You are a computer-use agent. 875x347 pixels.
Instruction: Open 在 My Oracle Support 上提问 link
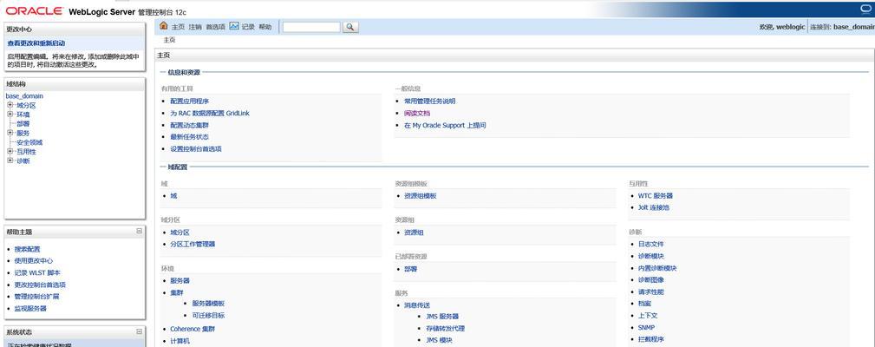point(445,126)
